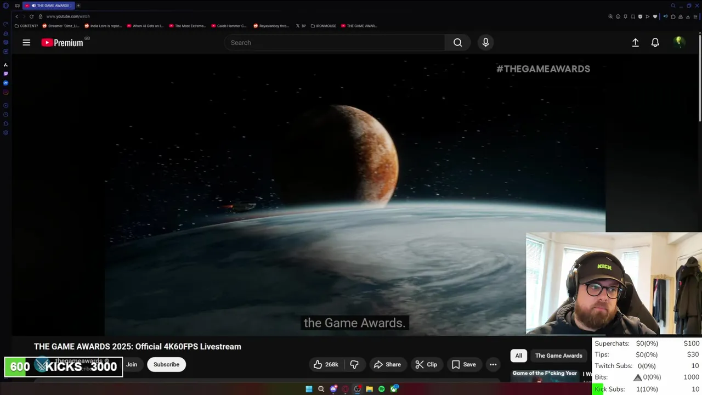Click the Subscribe button

pyautogui.click(x=166, y=364)
